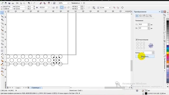This screenshot has height=95, width=169.
Task: Select the Shape tool in the toolbox
Action: [2, 16]
